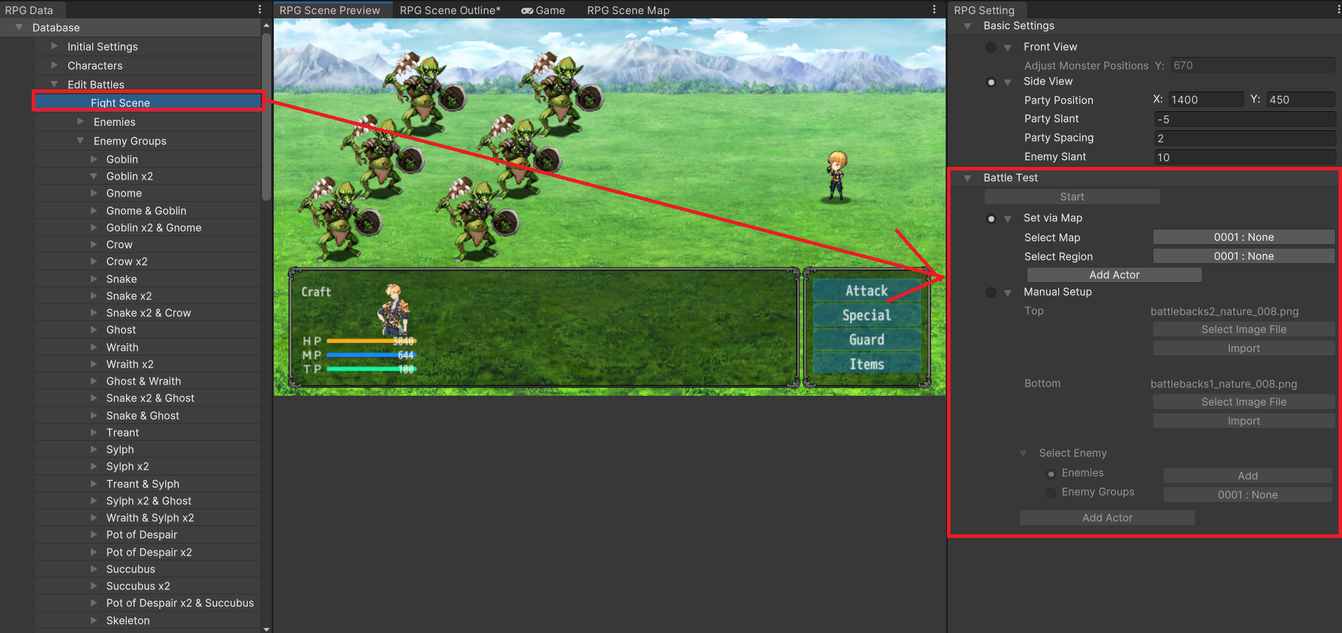Click Guard command in battle preview
Image resolution: width=1342 pixels, height=633 pixels.
tap(867, 339)
